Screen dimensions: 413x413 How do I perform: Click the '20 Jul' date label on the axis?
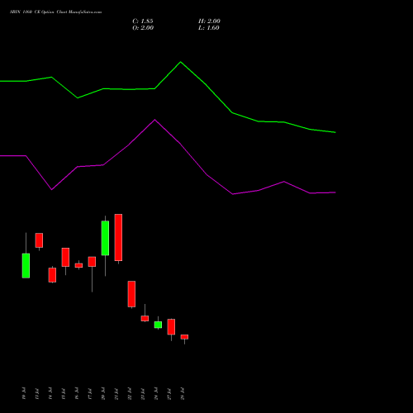click(103, 393)
